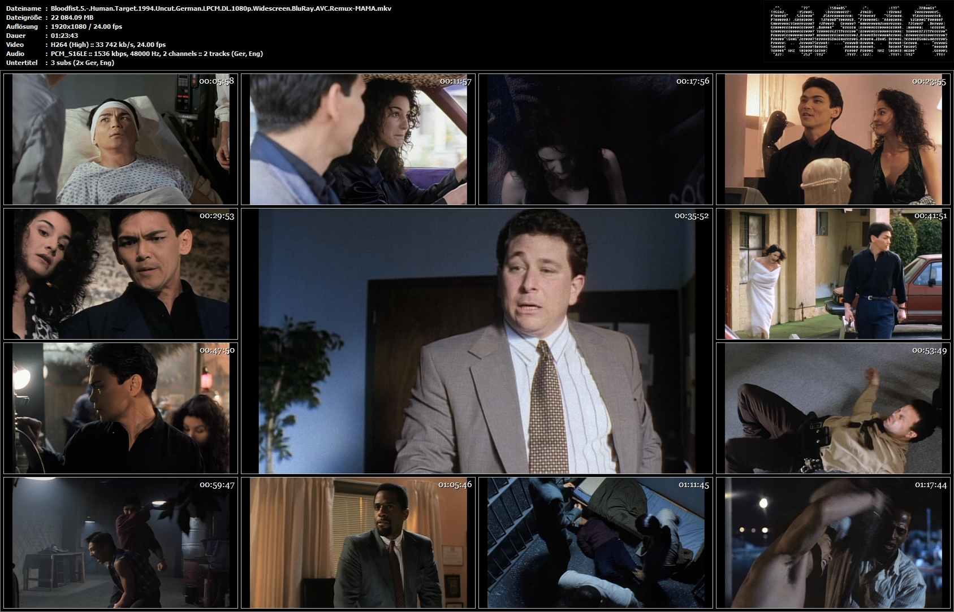This screenshot has height=612, width=954.
Task: Click the H264 (High) video info line
Action: tap(108, 45)
